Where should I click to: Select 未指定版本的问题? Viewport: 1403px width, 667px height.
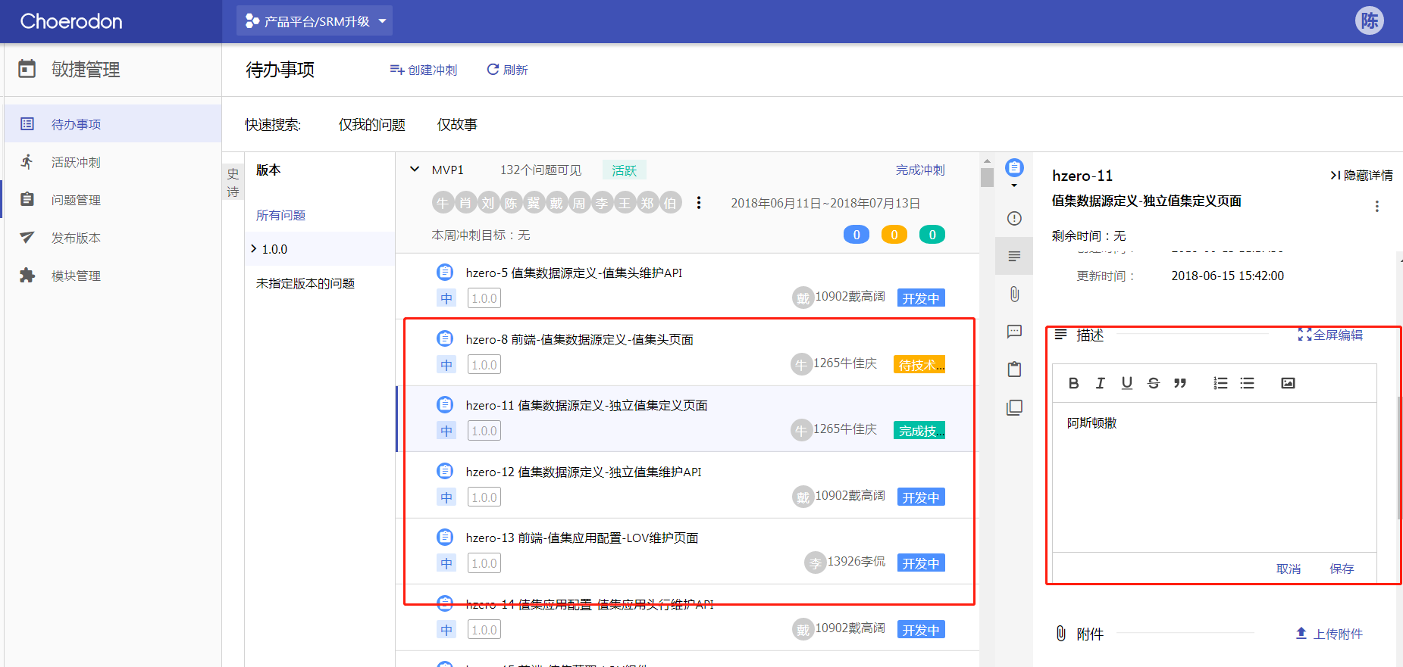coord(305,283)
